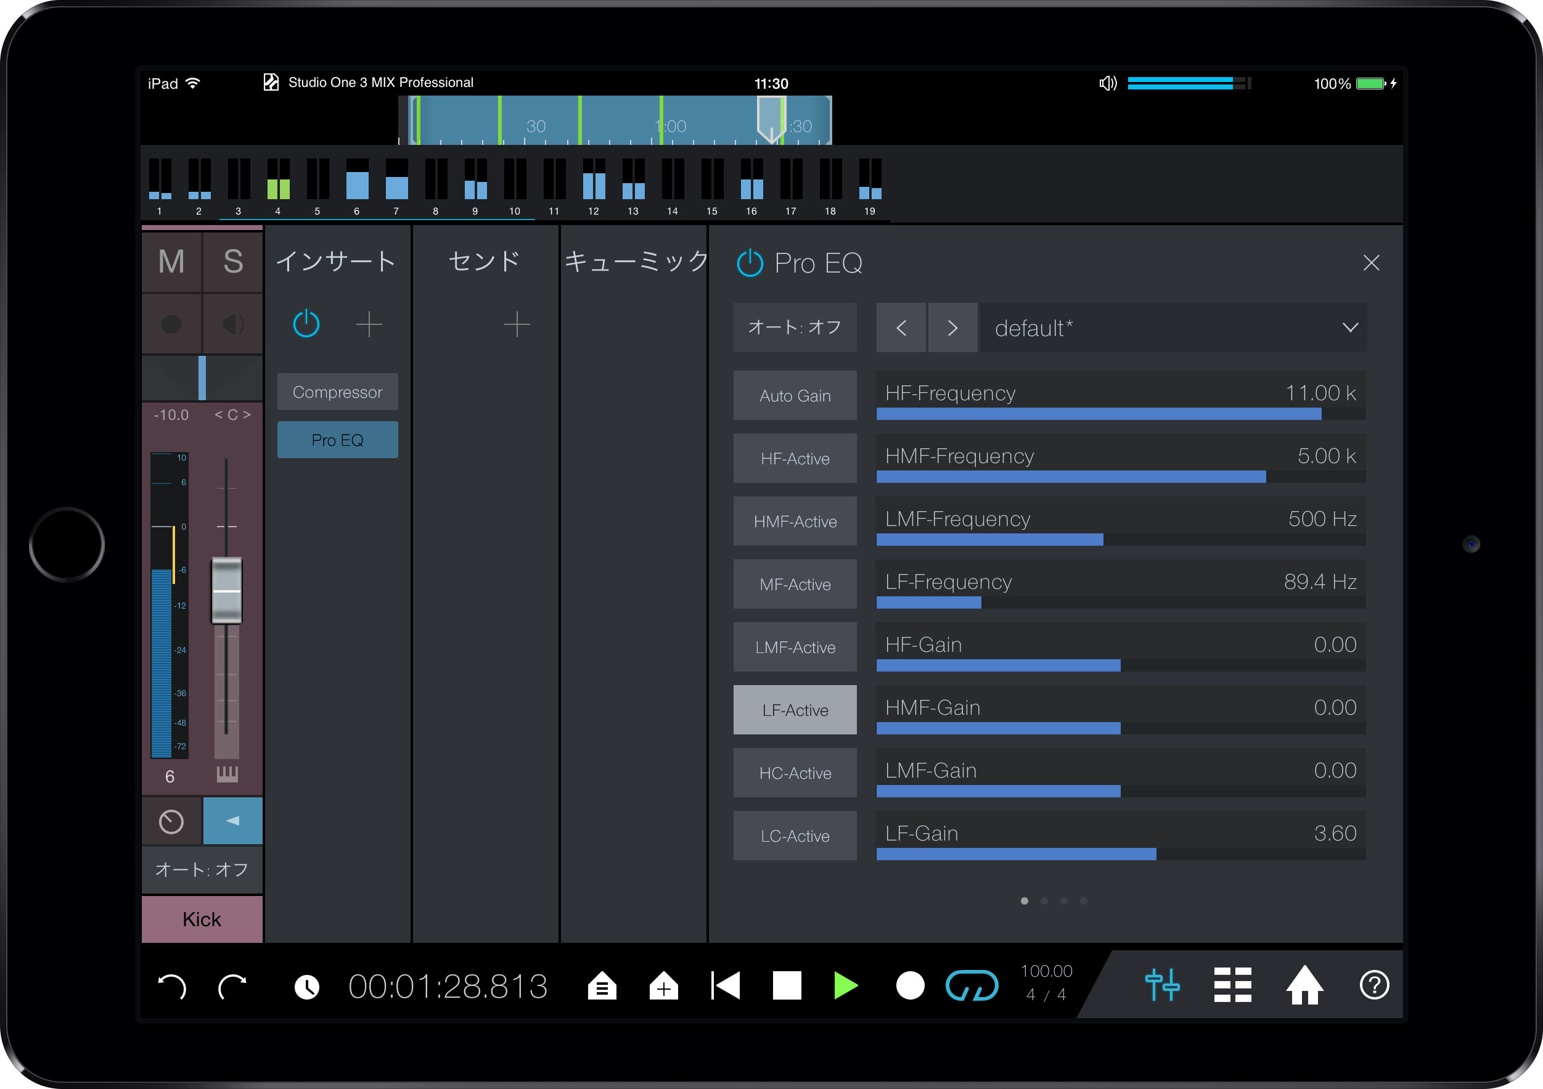The height and width of the screenshot is (1089, 1543).
Task: Add a send with plus icon
Action: click(517, 325)
